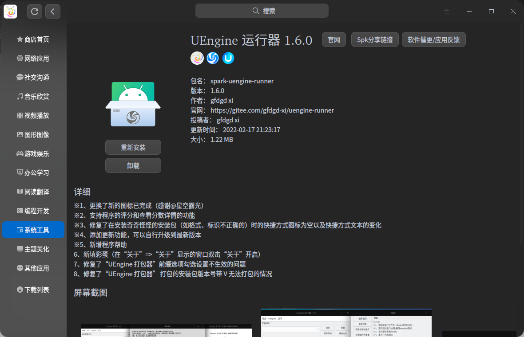The height and width of the screenshot is (337, 524).
Task: Click the 详细 section heading
Action: (82, 192)
